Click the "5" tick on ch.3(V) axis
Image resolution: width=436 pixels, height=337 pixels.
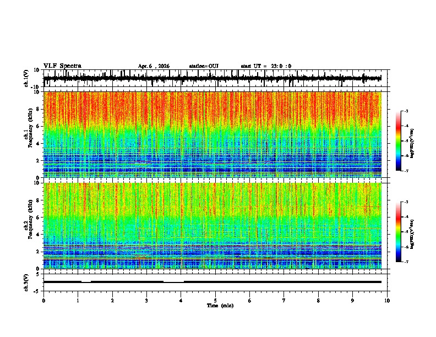point(38,274)
